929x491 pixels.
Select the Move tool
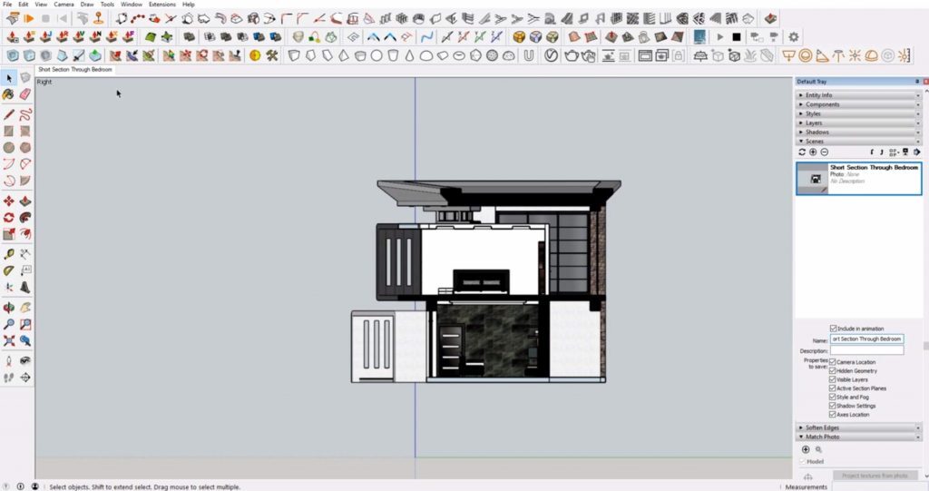point(8,201)
